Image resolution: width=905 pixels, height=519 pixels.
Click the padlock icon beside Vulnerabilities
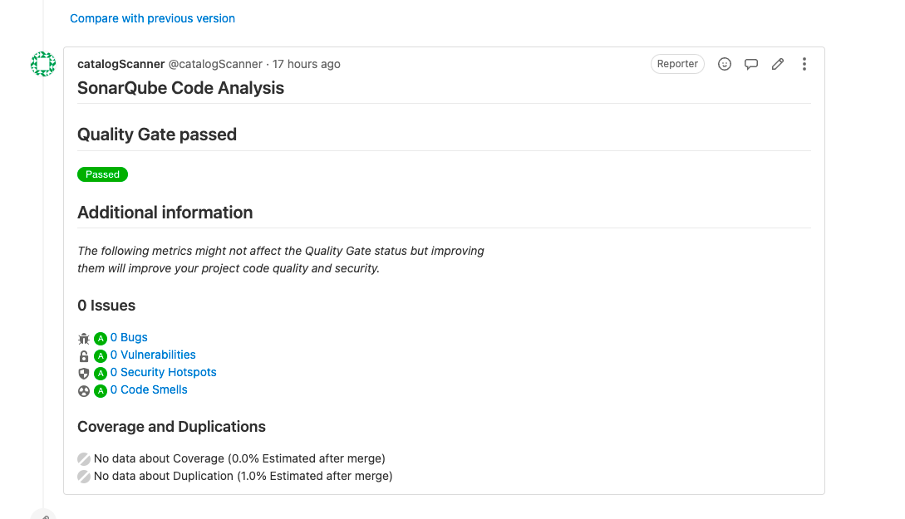(84, 355)
